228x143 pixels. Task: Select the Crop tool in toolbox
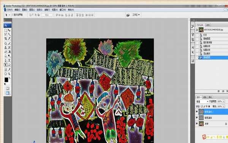tap(6, 38)
